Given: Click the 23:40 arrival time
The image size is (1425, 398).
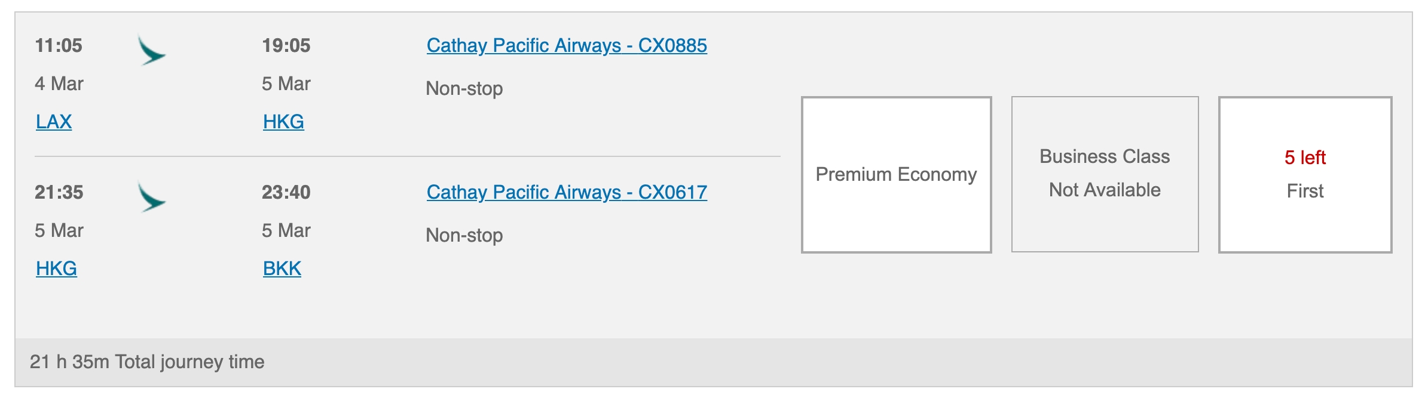Looking at the screenshot, I should click(x=286, y=192).
